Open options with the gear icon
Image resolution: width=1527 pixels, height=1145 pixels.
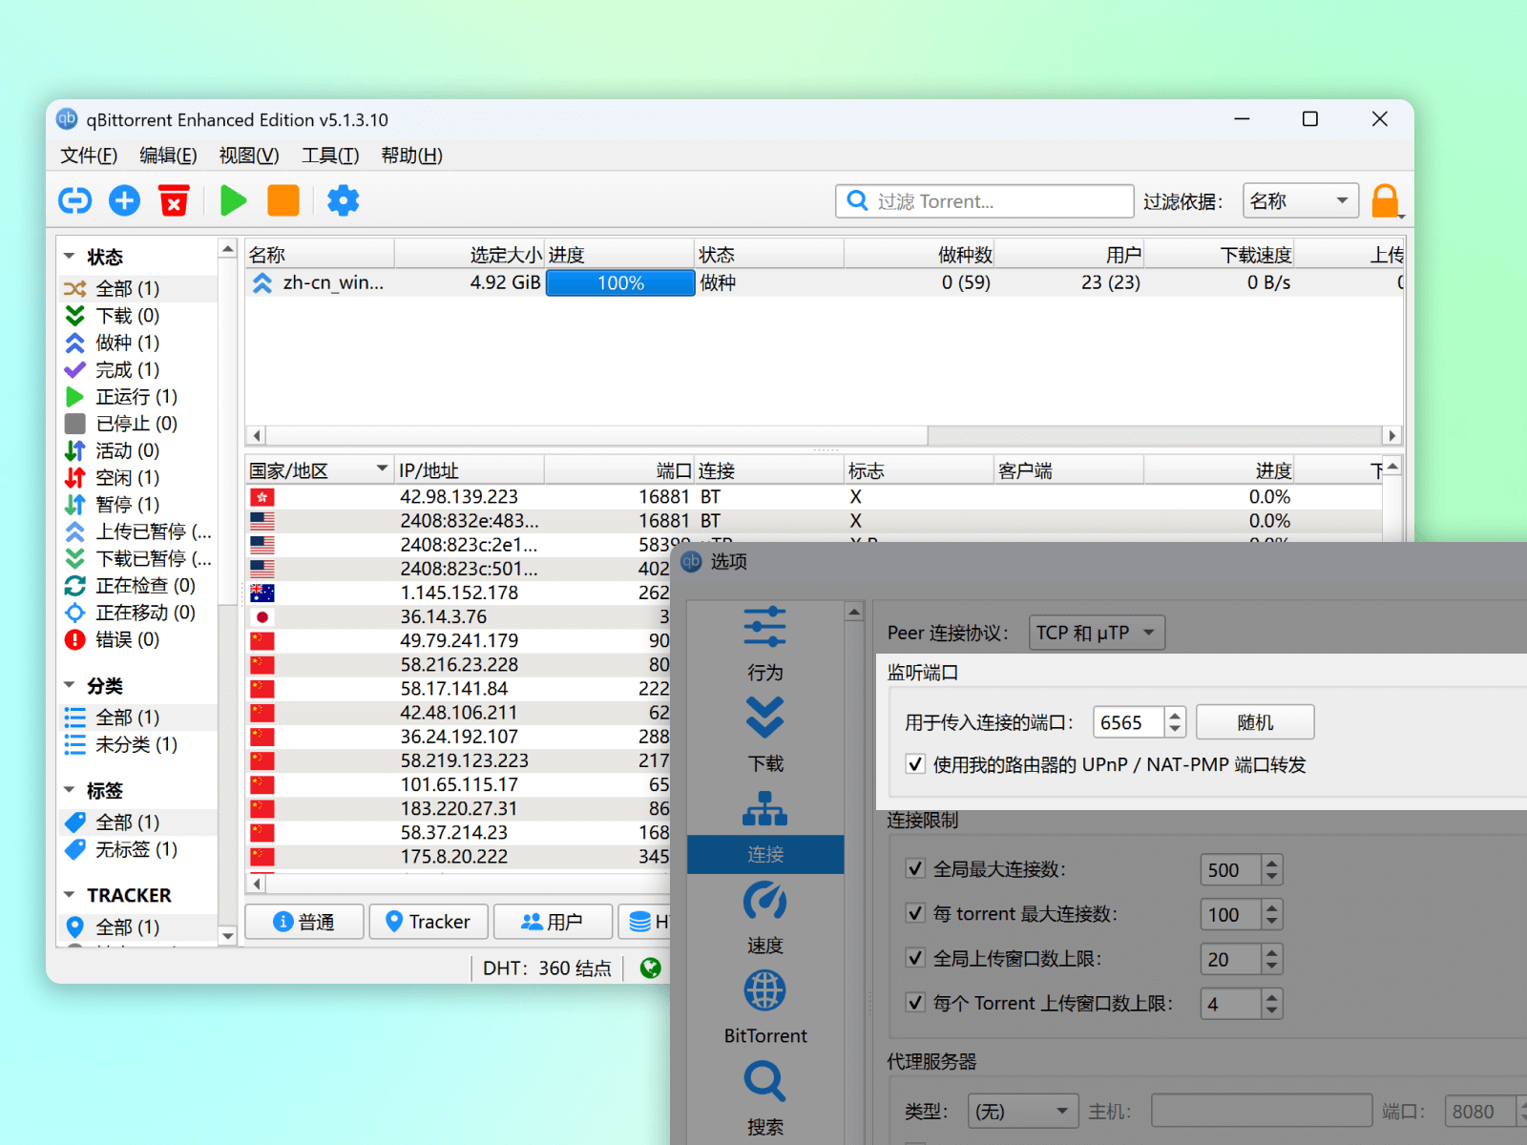tap(343, 201)
